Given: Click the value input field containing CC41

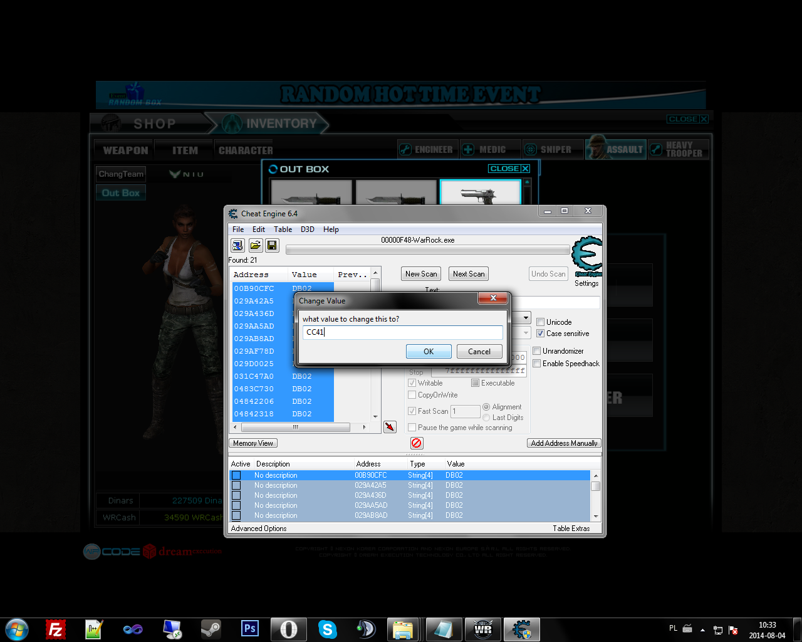Looking at the screenshot, I should click(x=402, y=332).
